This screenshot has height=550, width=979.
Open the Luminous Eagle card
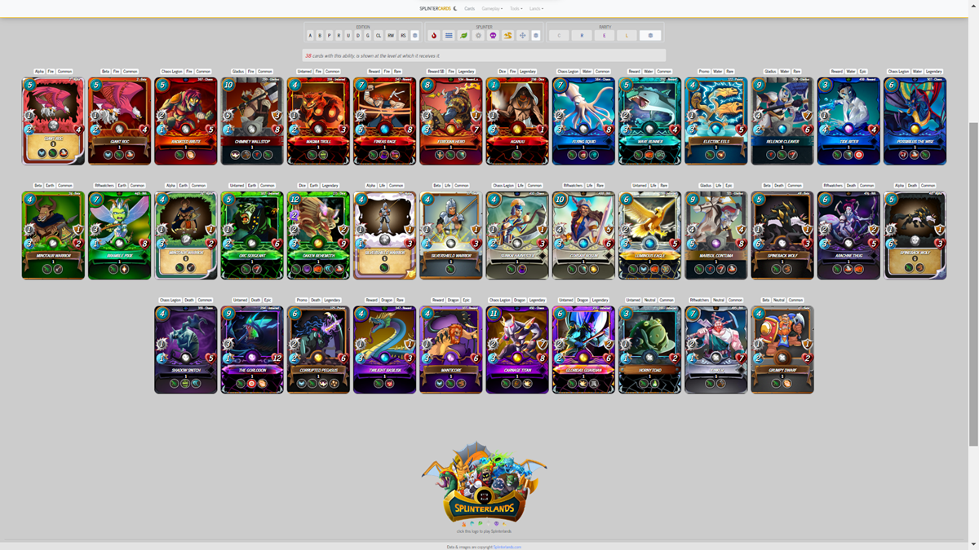point(649,235)
